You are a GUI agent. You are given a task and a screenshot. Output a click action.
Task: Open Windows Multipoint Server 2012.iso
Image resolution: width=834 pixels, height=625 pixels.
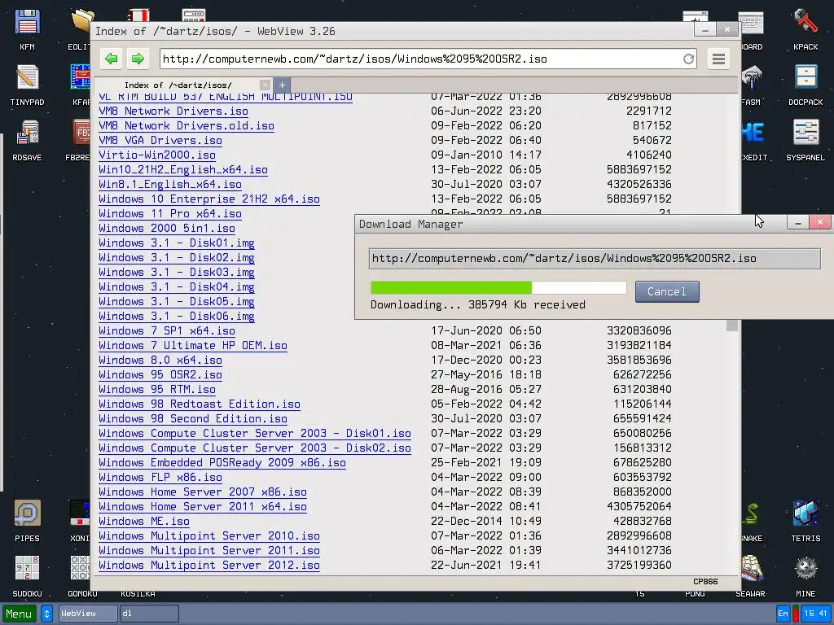(x=209, y=566)
